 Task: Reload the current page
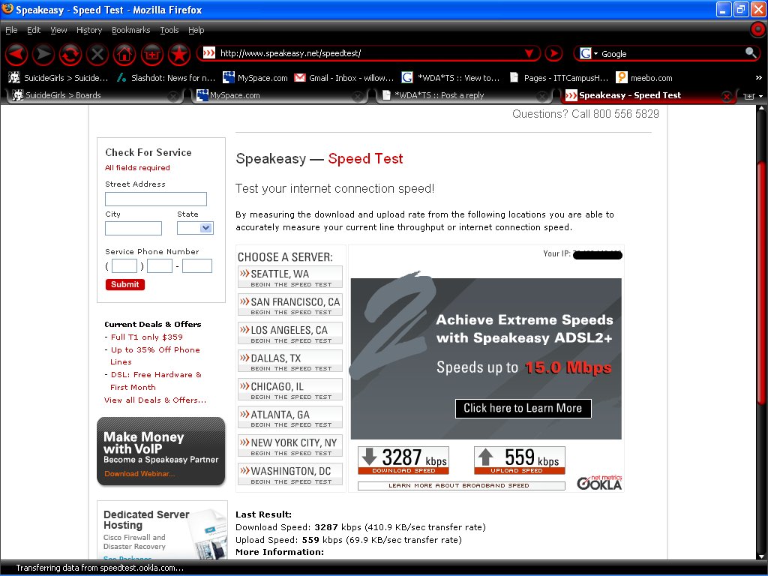(70, 54)
